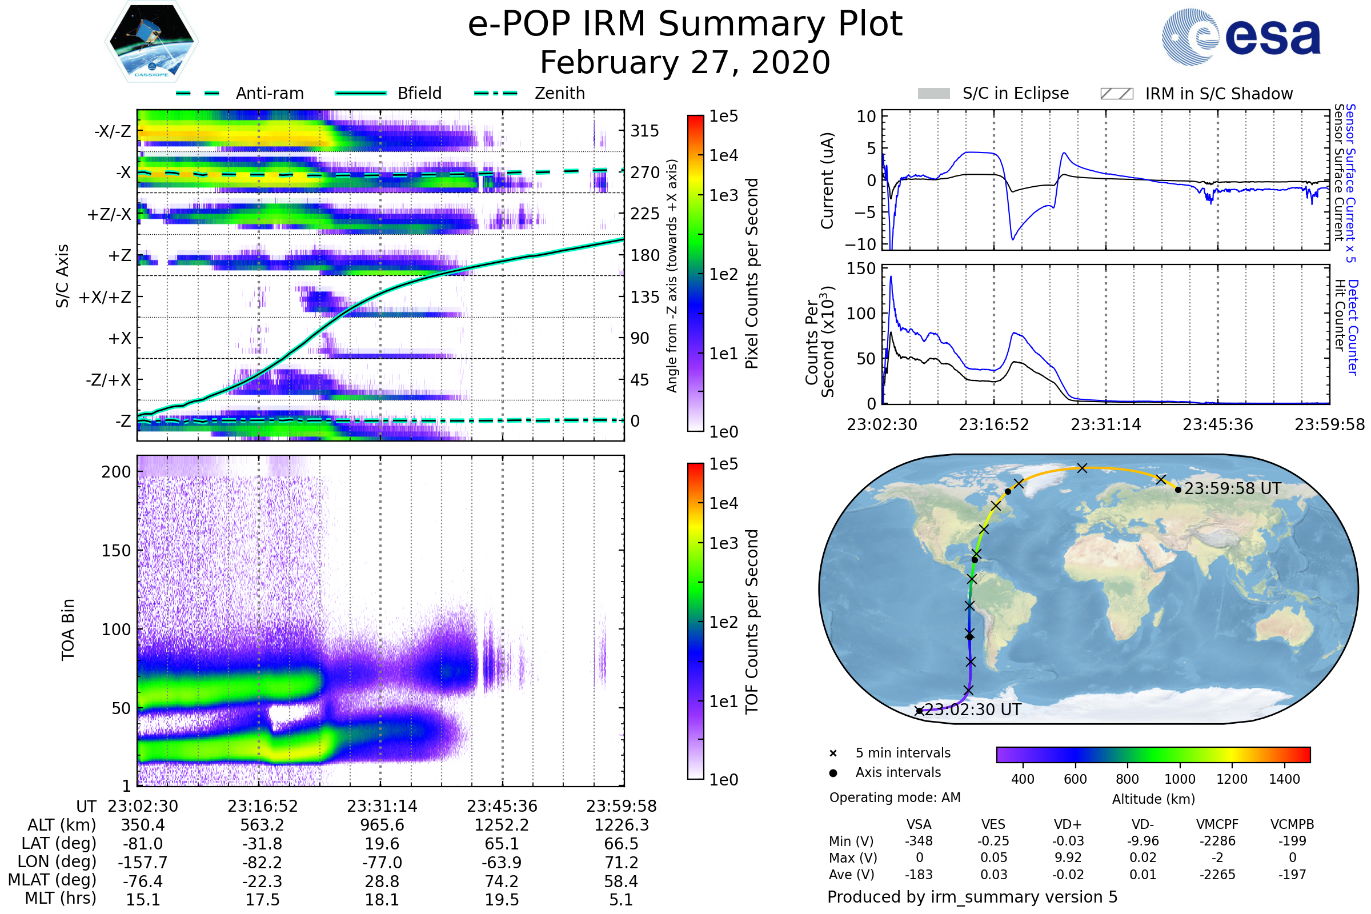
Task: Click the Zenith dash-dot legend marker
Action: [496, 93]
